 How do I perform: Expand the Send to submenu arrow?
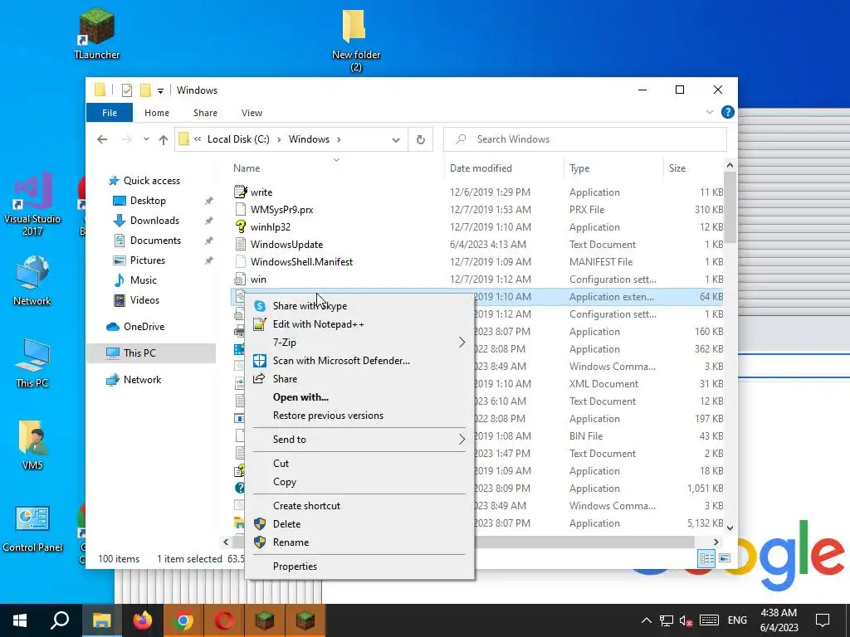[462, 440]
